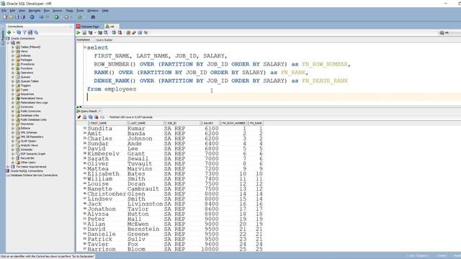
Task: Click the Rollback icon in worksheet toolbar
Action: [x=120, y=32]
